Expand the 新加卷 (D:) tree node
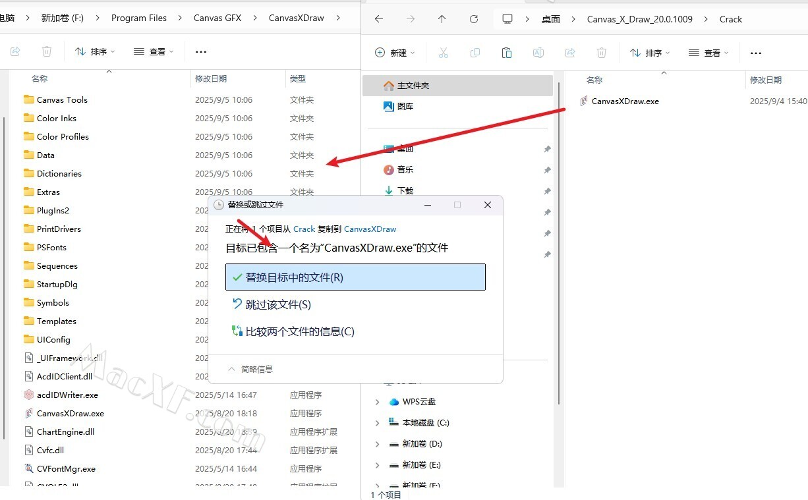 pos(377,444)
